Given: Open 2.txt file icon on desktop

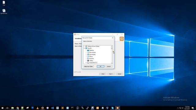Looking at the screenshot, I should (4, 3).
